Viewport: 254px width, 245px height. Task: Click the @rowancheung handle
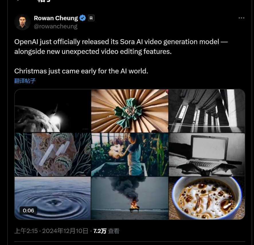[55, 26]
